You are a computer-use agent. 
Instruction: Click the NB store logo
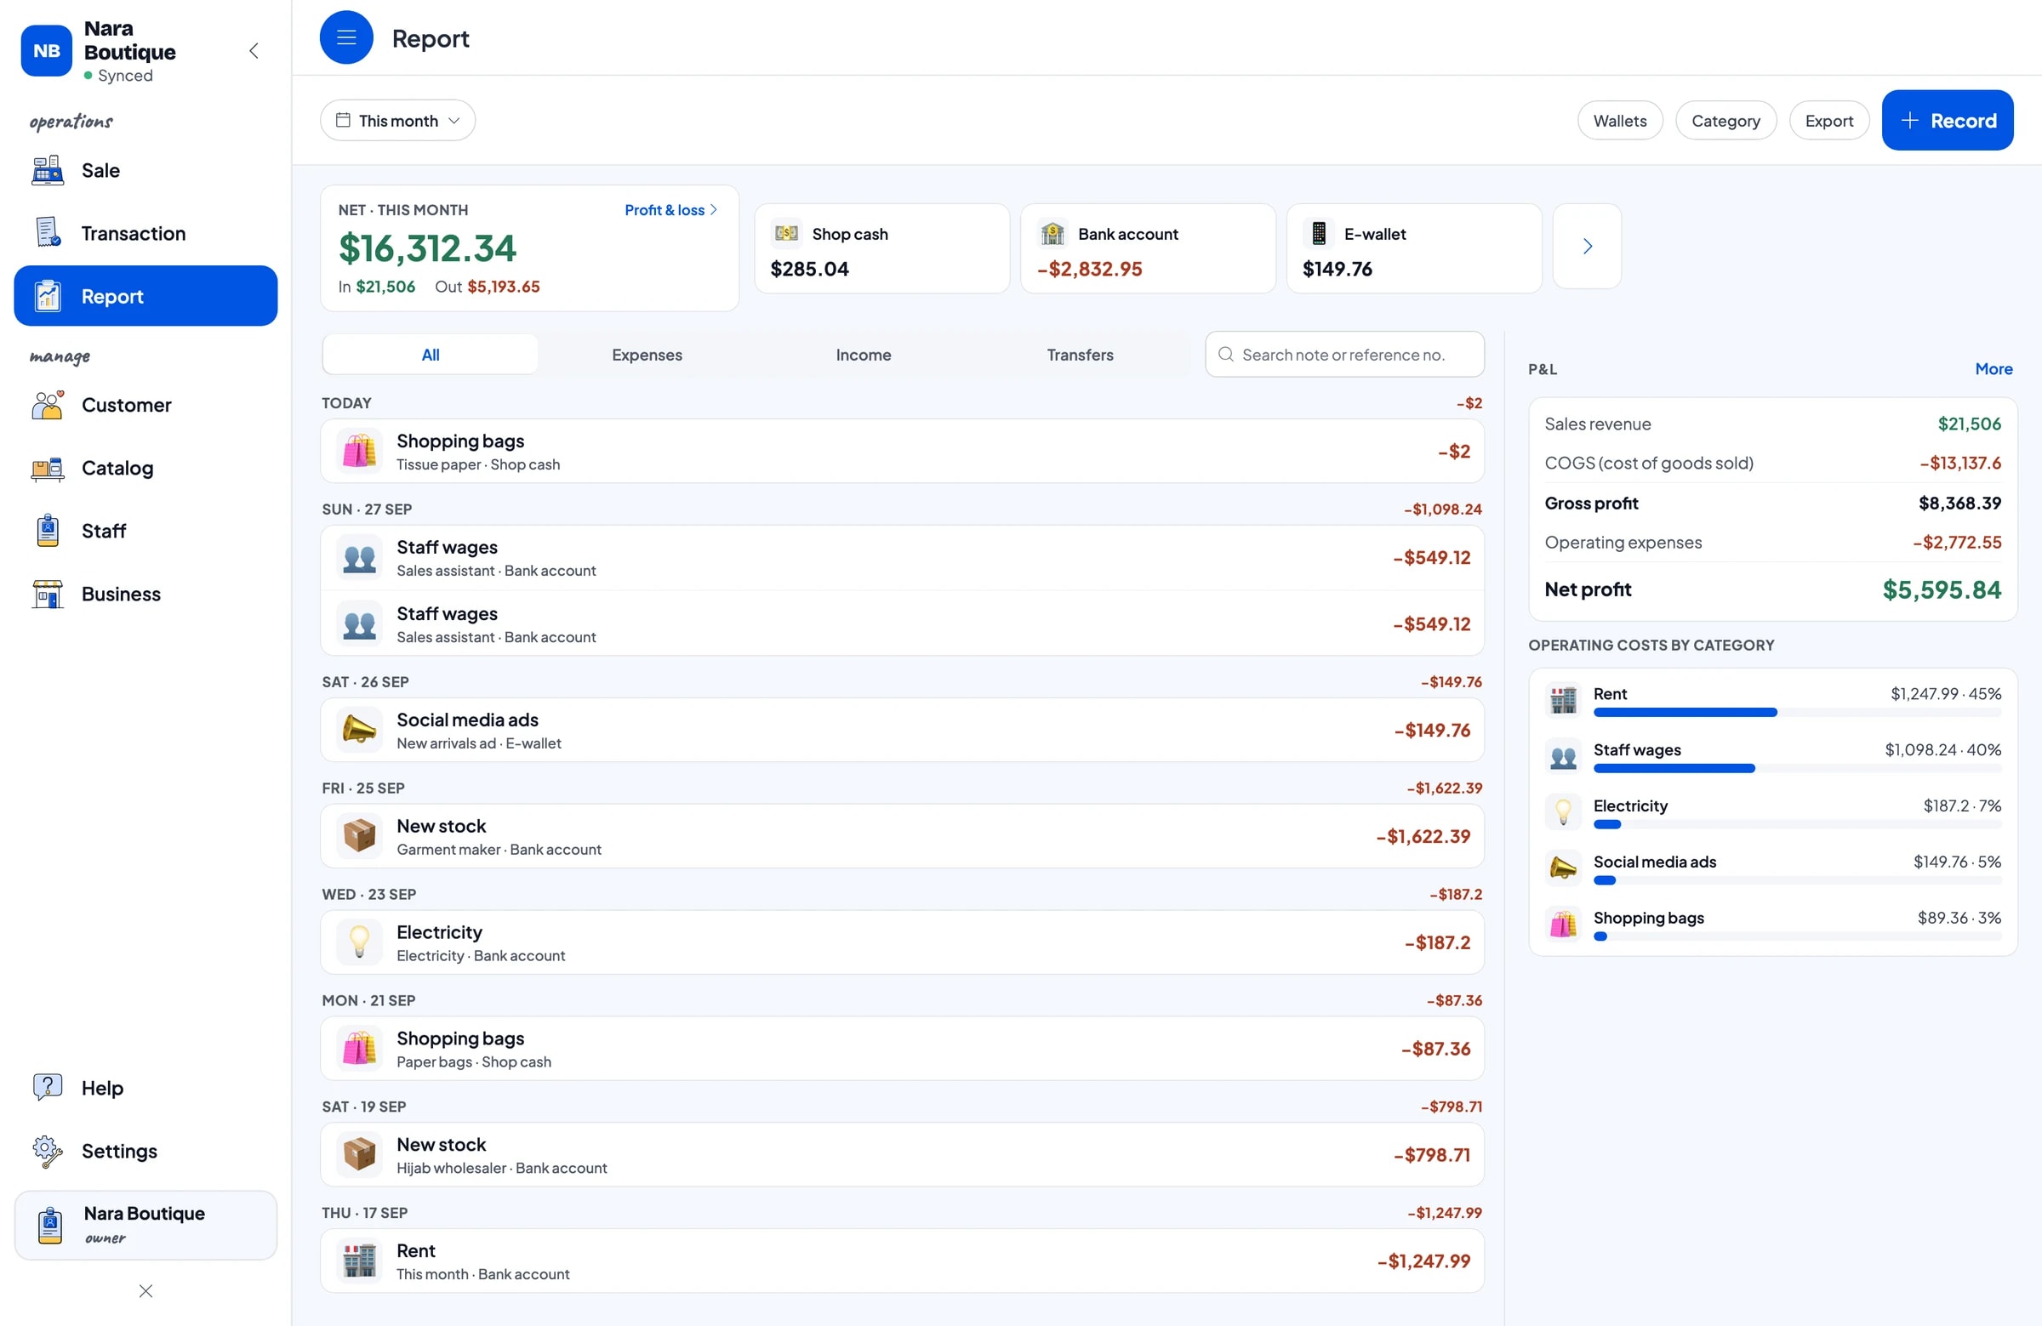tap(46, 50)
